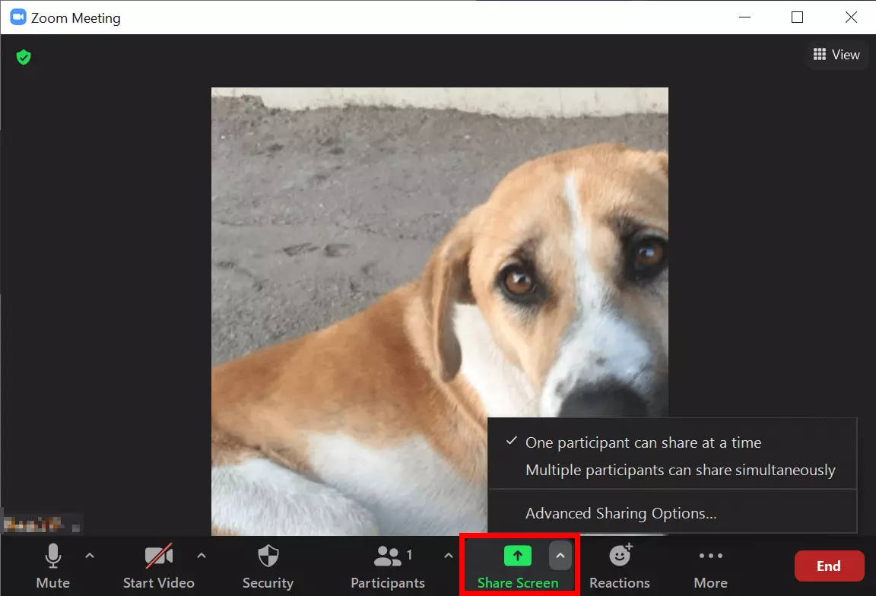Click the participant name label
876x596 pixels.
point(41,524)
